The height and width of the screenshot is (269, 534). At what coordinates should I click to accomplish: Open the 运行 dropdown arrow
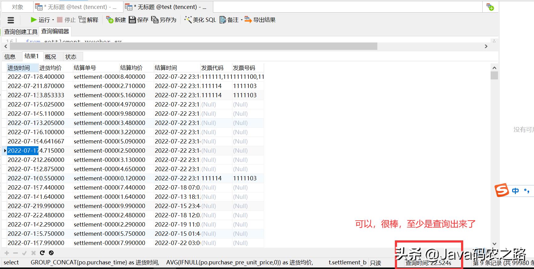[x=53, y=20]
